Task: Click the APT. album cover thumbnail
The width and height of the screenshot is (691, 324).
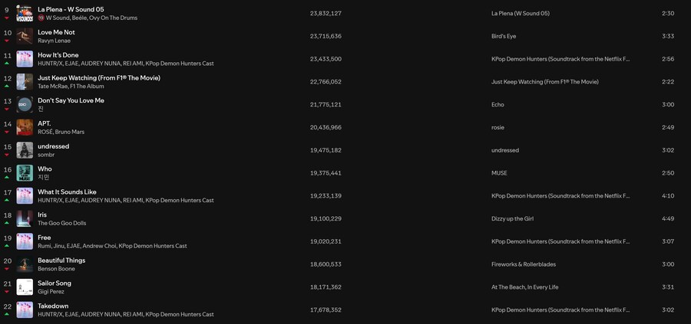Action: 25,127
